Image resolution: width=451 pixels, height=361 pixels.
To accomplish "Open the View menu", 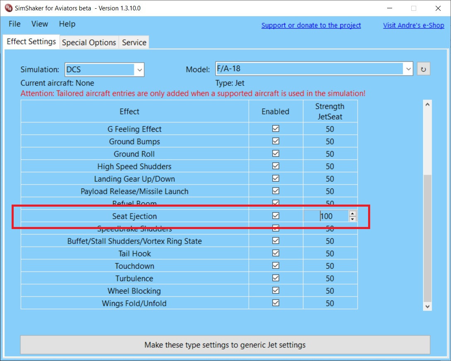I will (x=40, y=24).
